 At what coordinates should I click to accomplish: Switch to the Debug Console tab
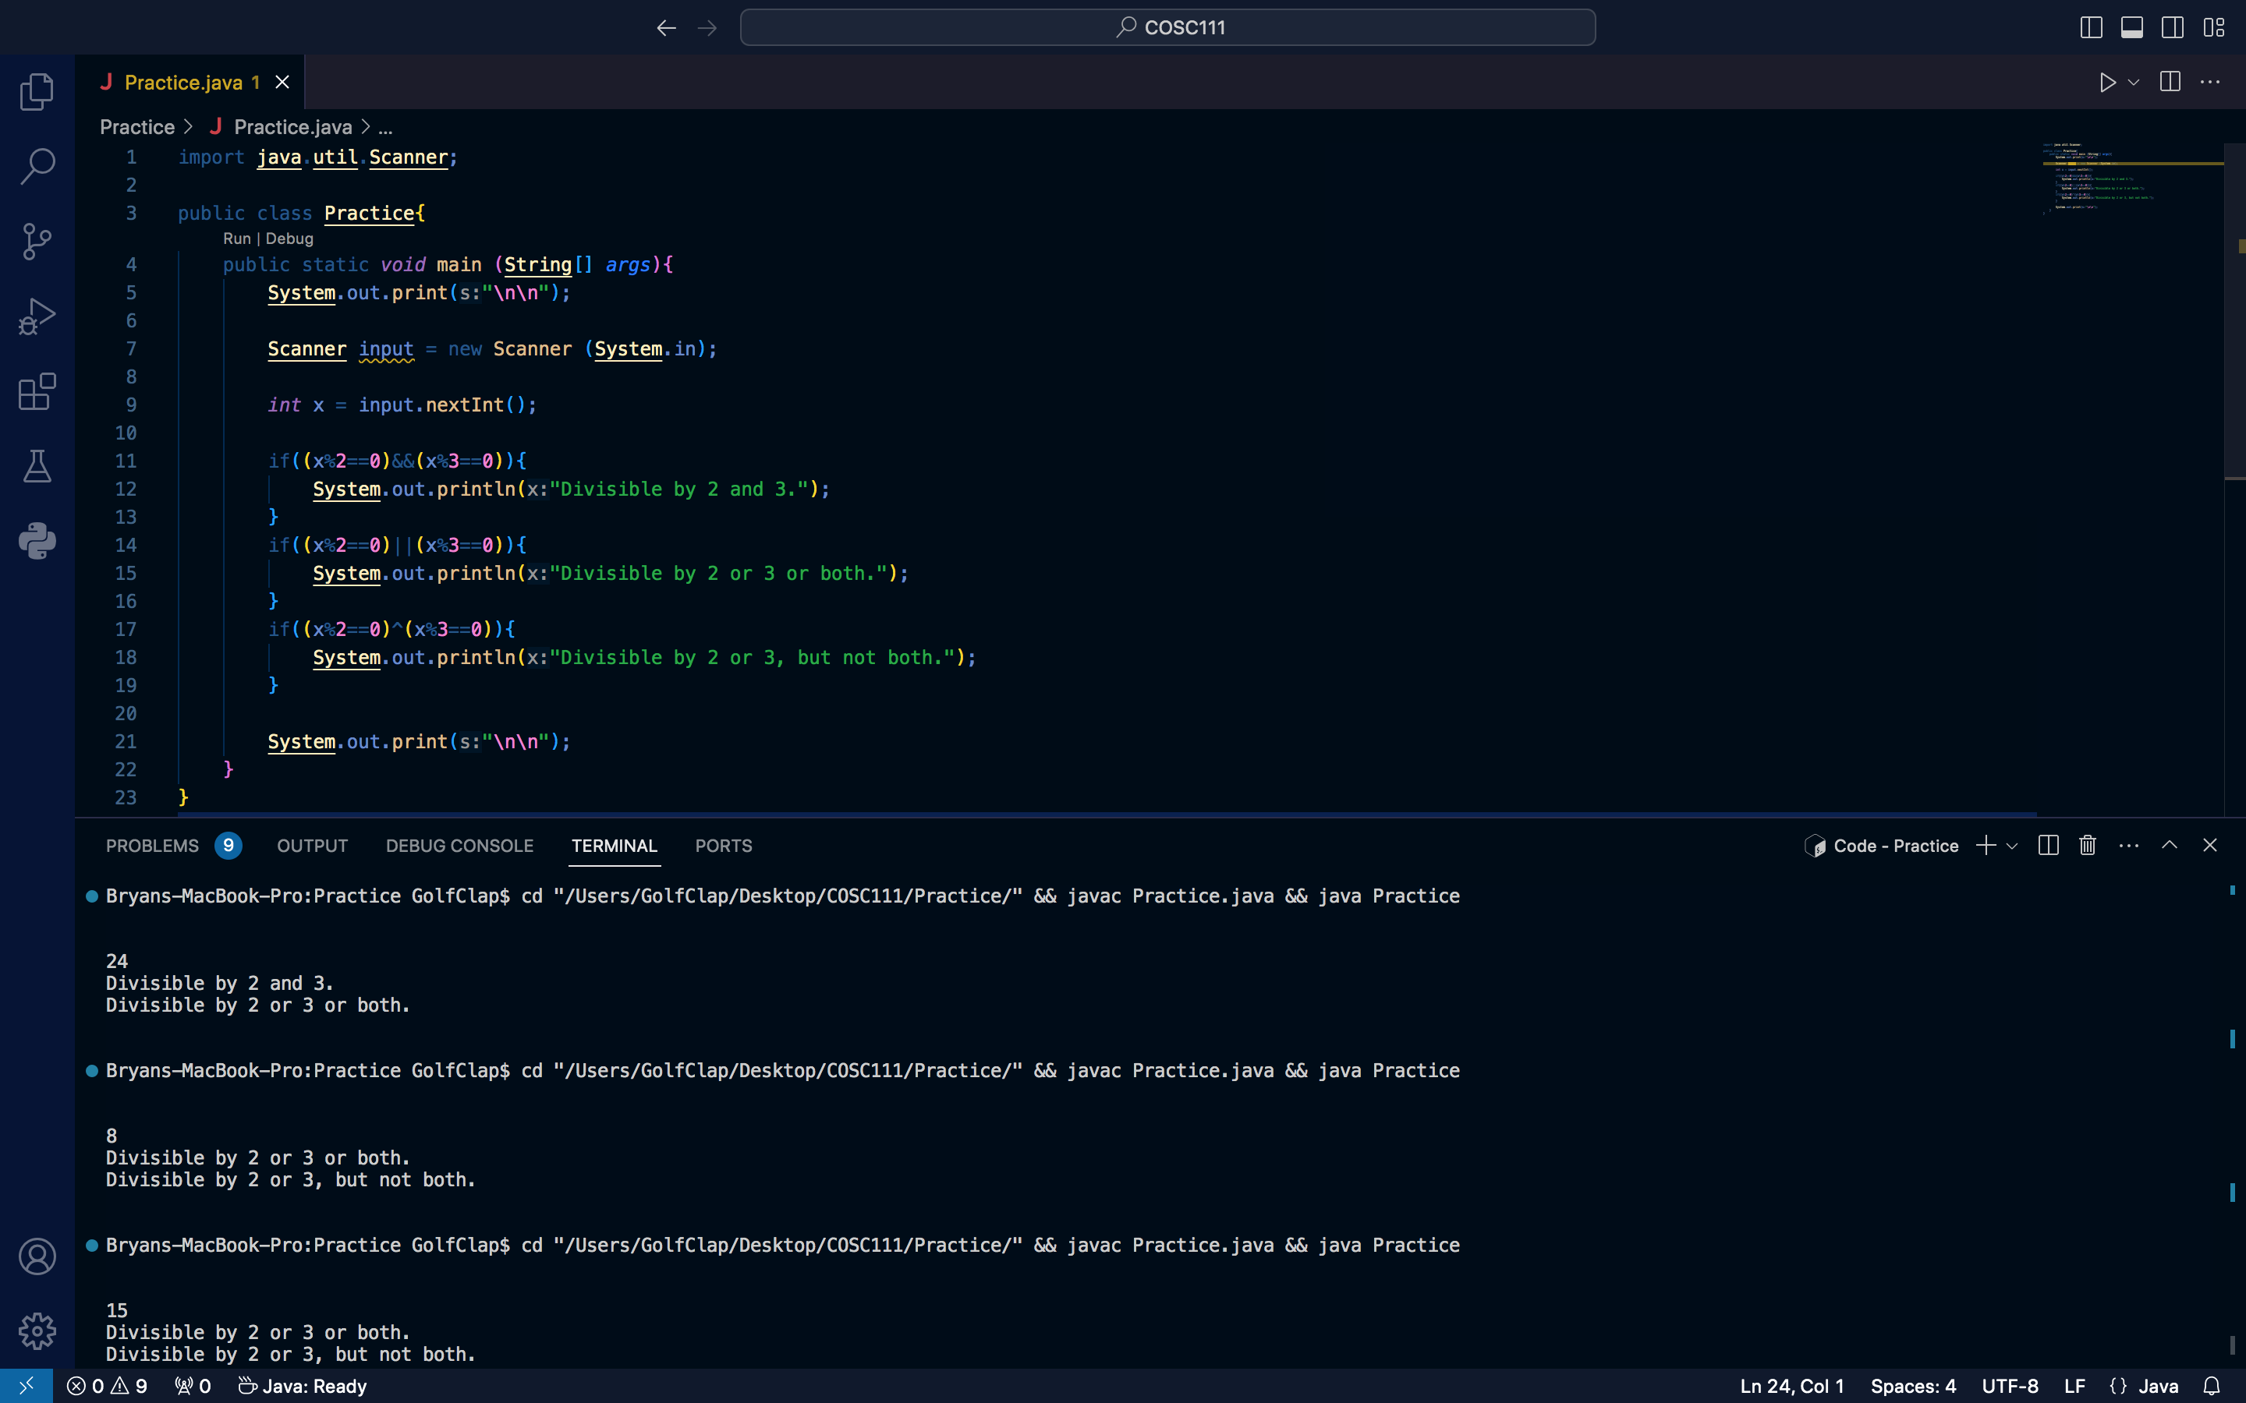(459, 846)
